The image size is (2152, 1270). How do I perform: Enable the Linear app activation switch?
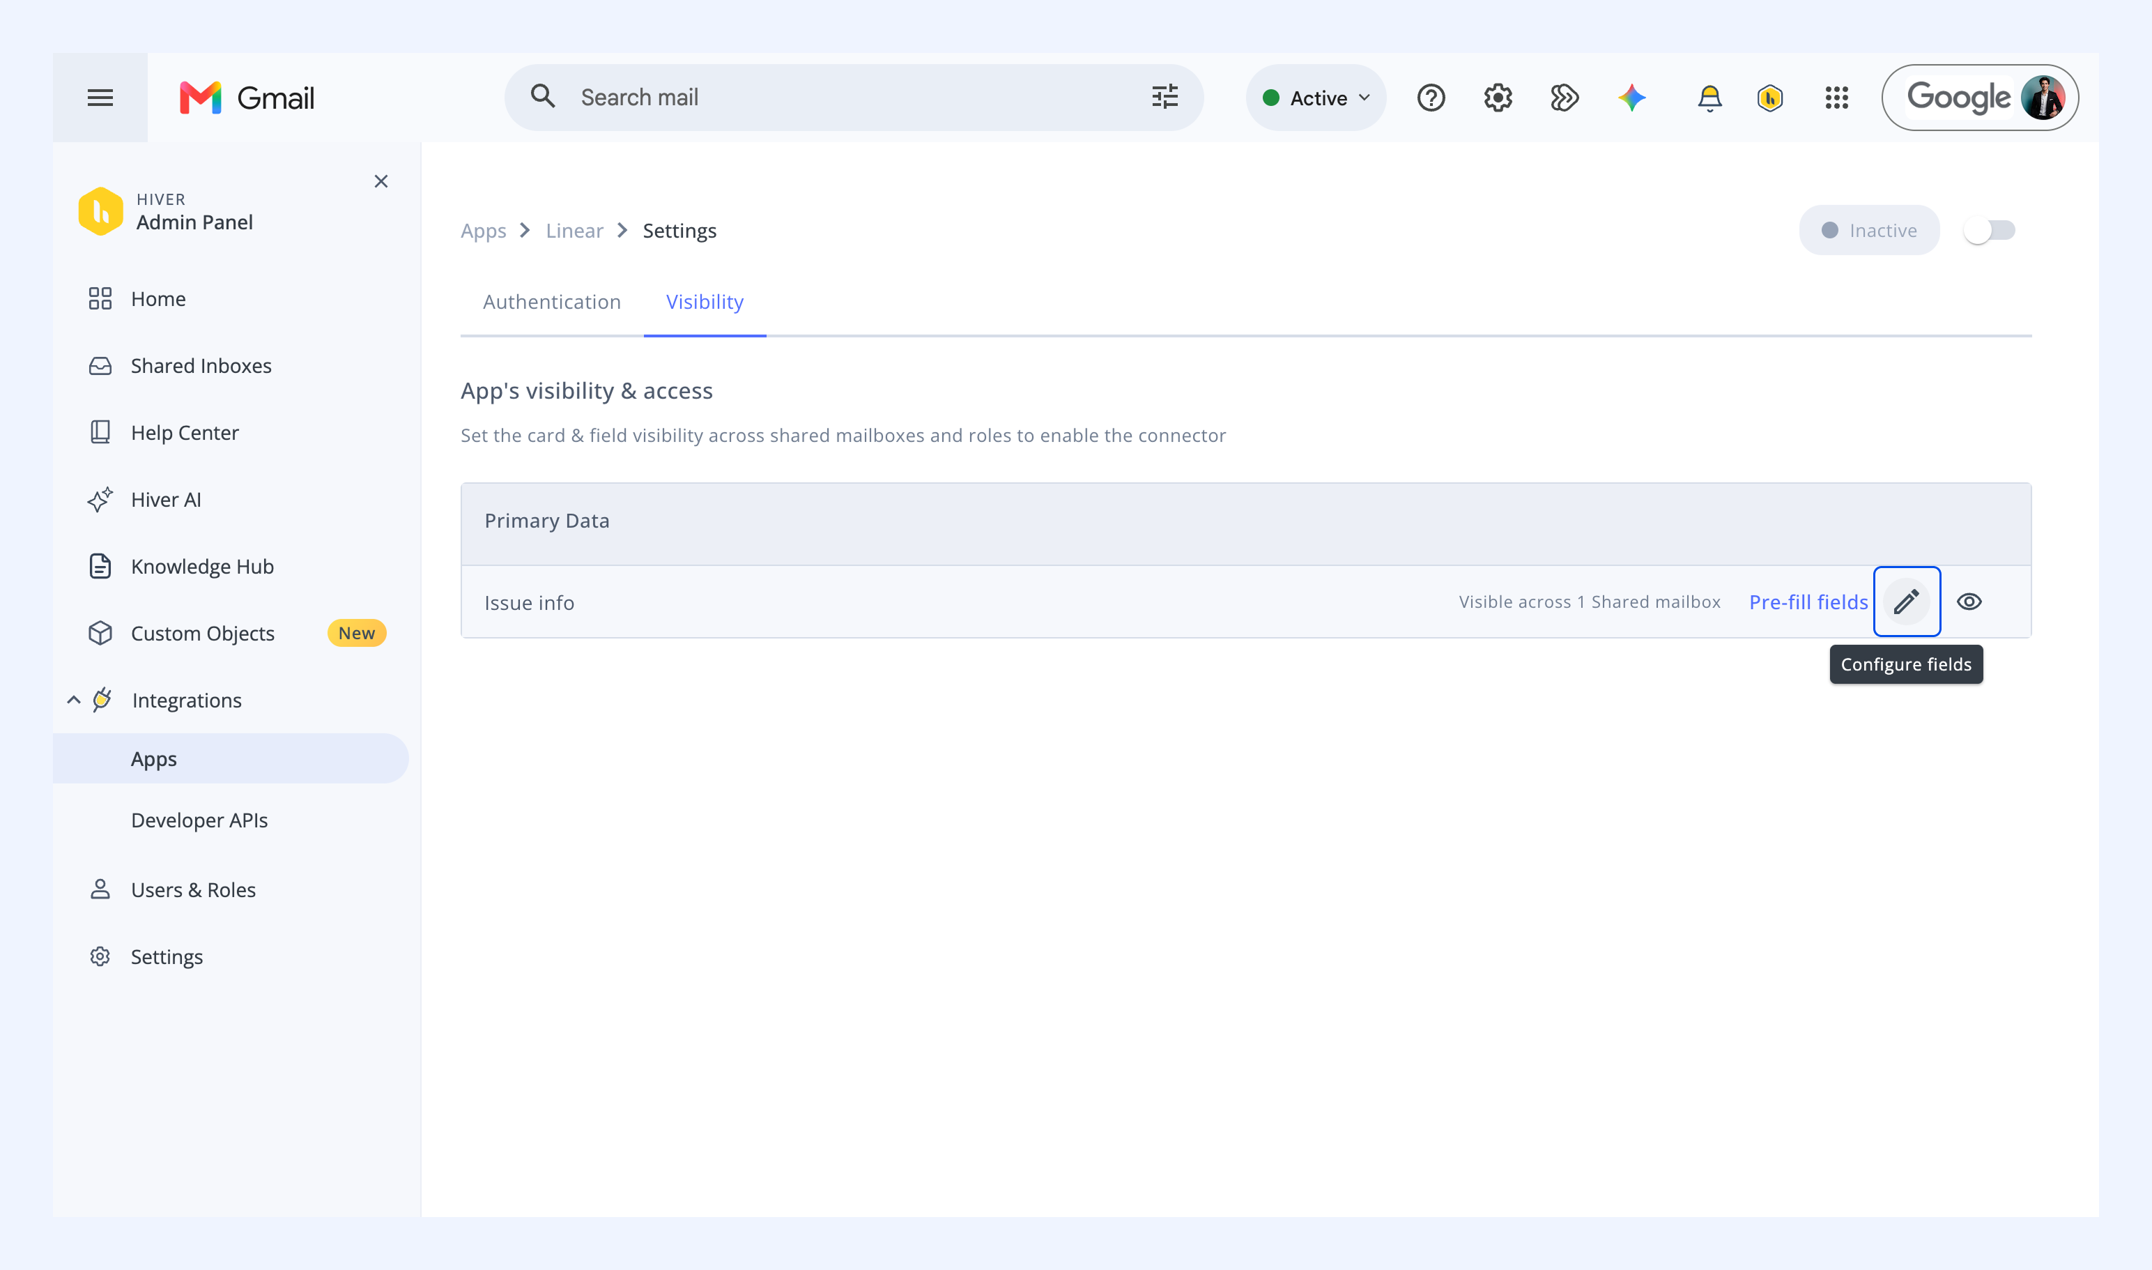click(x=1990, y=230)
